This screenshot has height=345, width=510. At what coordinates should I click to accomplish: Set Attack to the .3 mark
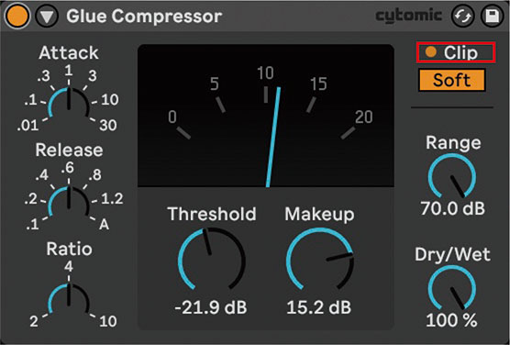43,76
